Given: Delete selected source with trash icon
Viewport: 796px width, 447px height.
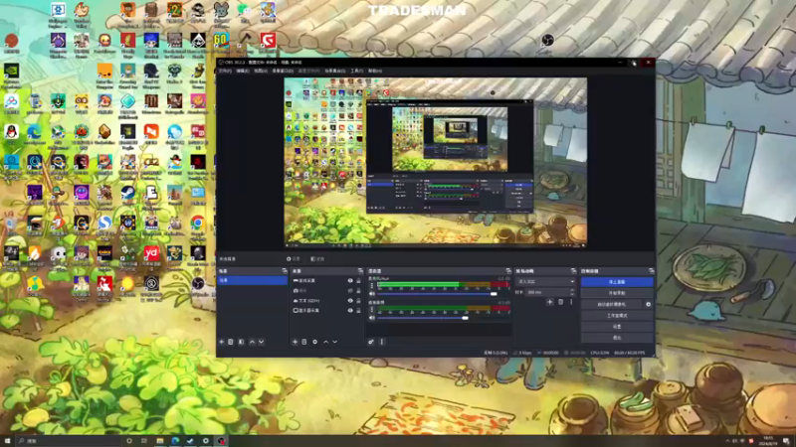Looking at the screenshot, I should 304,342.
